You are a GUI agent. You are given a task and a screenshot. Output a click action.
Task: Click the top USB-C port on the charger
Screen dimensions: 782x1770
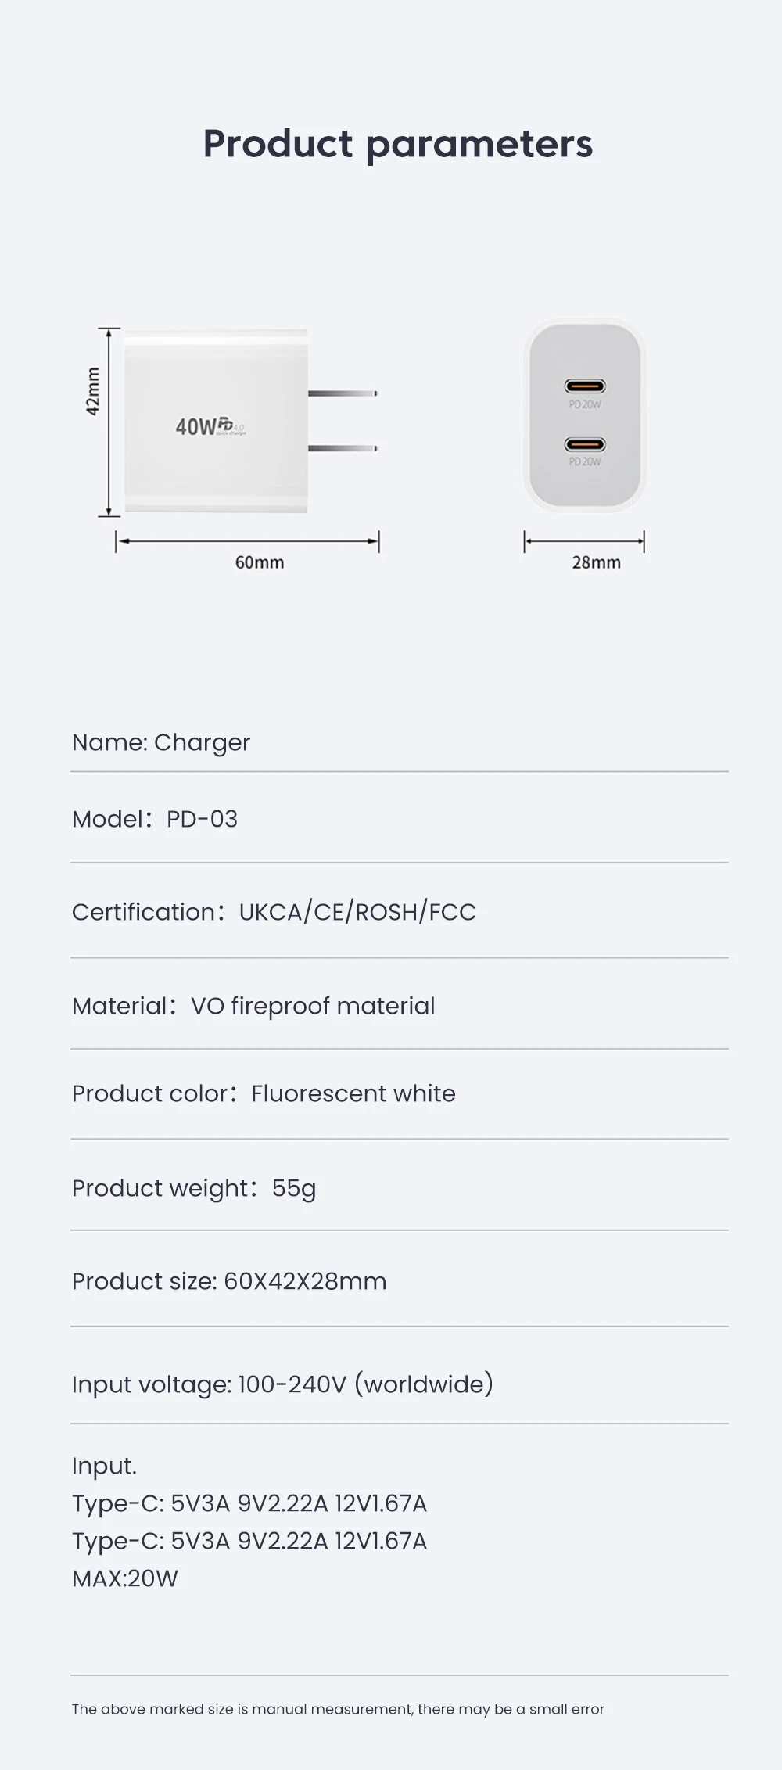click(585, 386)
